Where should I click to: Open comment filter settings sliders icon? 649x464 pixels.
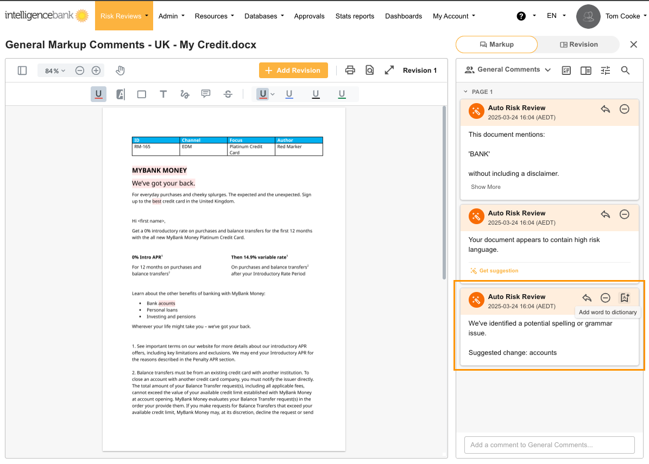click(x=606, y=70)
